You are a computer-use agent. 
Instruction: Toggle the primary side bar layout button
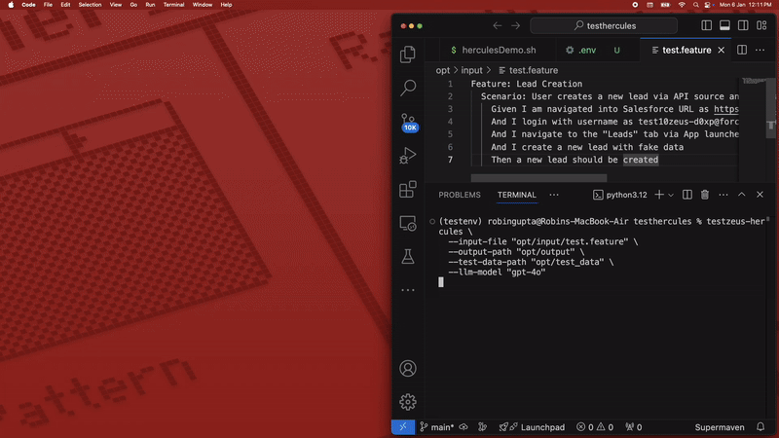coord(707,25)
